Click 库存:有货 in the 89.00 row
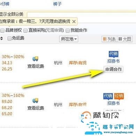Screen dimensions: 136x136 [x=78, y=105]
